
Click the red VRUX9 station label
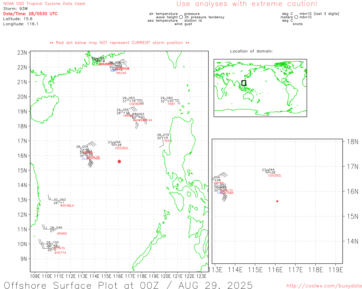[121, 73]
